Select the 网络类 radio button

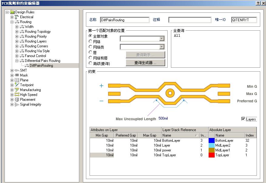point(90,47)
